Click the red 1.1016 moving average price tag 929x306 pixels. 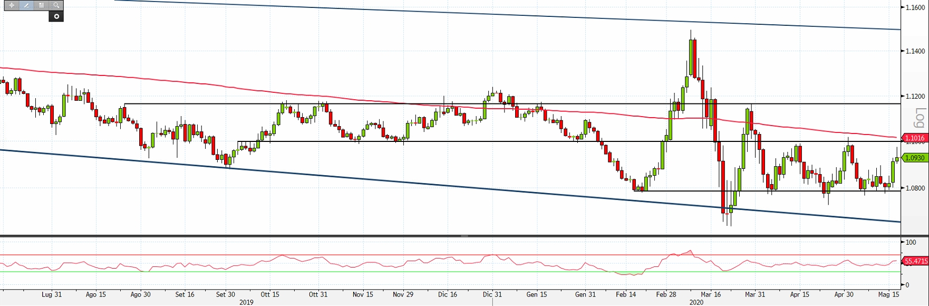[x=915, y=138]
